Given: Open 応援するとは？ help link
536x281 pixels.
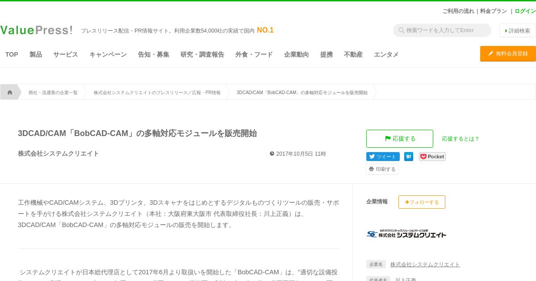Looking at the screenshot, I should pyautogui.click(x=461, y=139).
